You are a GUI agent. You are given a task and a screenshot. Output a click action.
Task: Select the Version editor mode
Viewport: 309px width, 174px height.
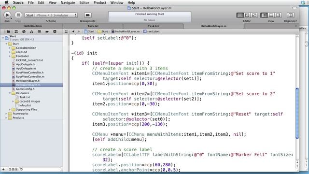(254, 15)
